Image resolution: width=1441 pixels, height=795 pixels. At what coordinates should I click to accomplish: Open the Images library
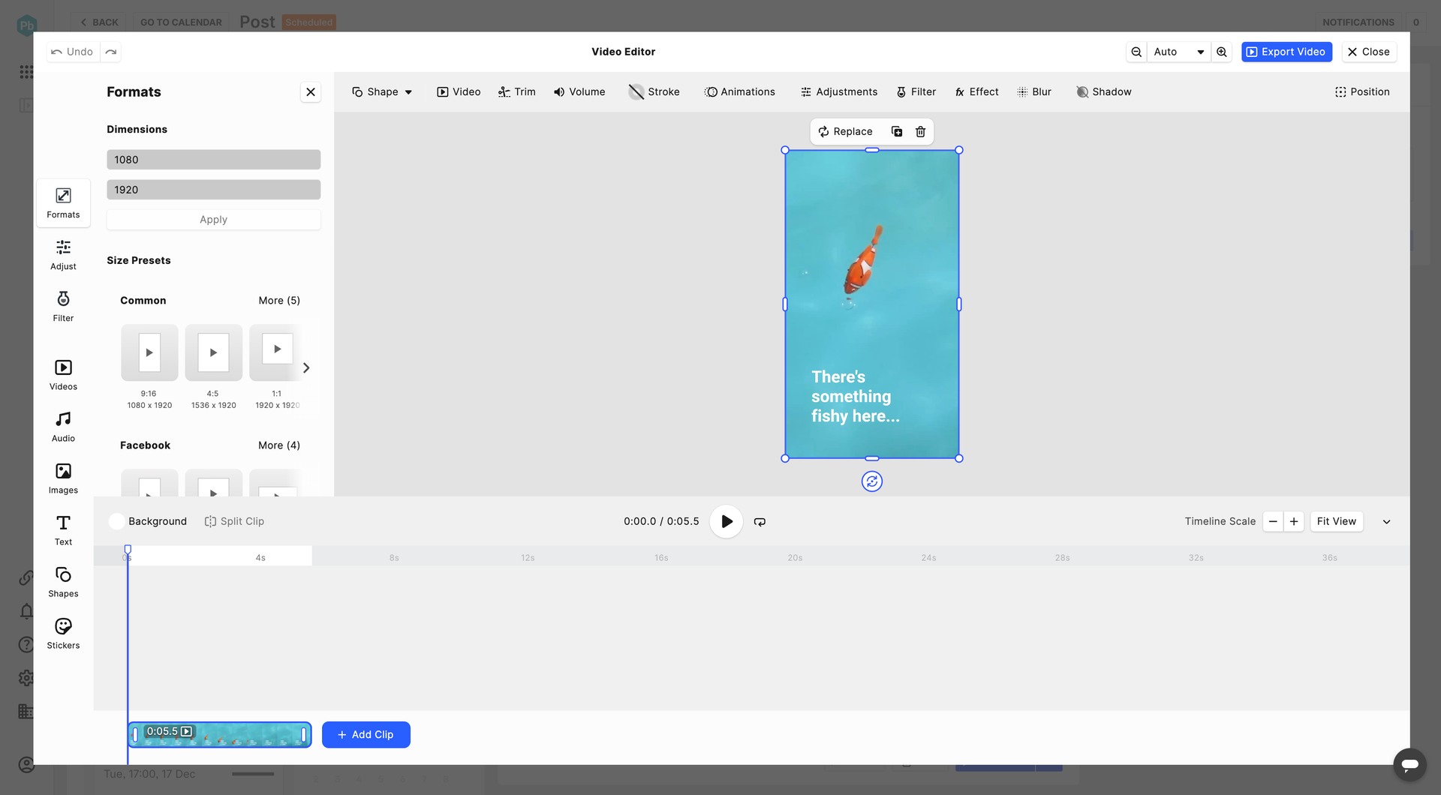click(63, 478)
